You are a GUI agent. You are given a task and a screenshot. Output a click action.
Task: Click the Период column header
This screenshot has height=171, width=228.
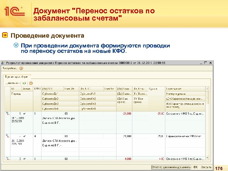click(x=22, y=94)
